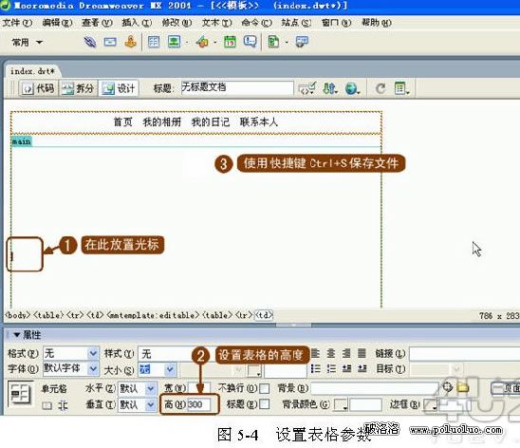Click the 标题 document title field

tap(237, 88)
